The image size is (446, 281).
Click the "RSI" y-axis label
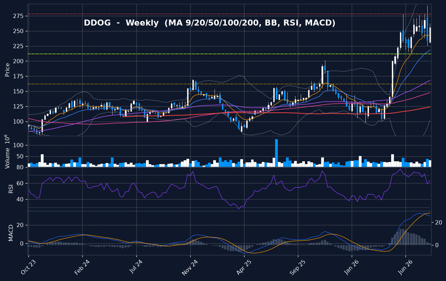coord(11,189)
